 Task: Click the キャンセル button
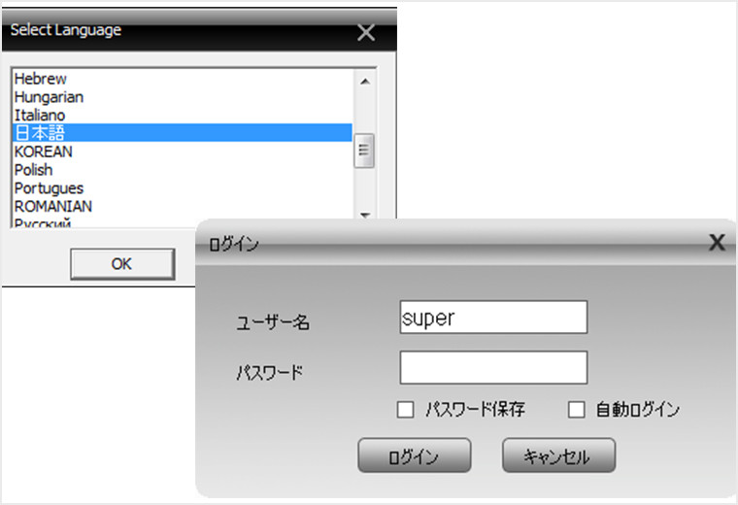pos(558,456)
